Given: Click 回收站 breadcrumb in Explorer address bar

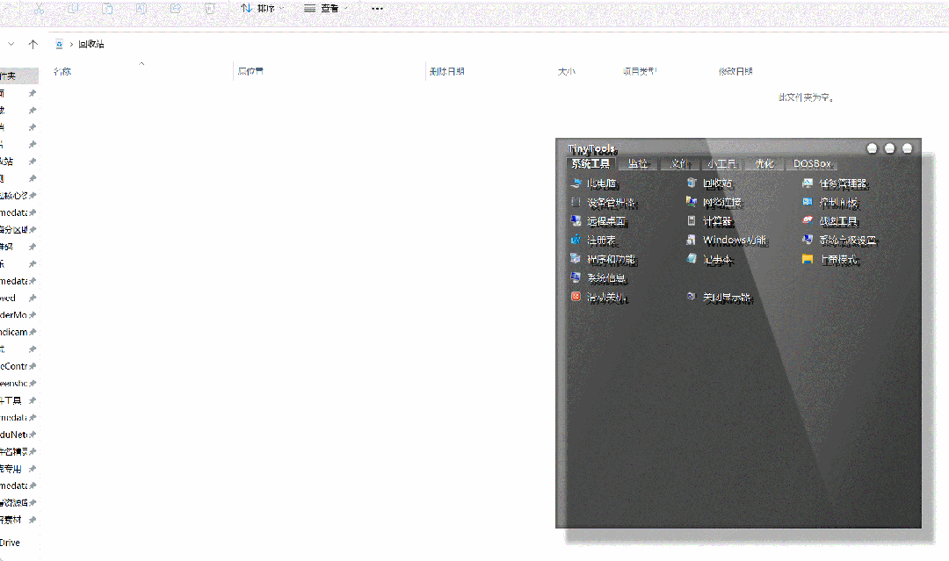Looking at the screenshot, I should [x=91, y=44].
